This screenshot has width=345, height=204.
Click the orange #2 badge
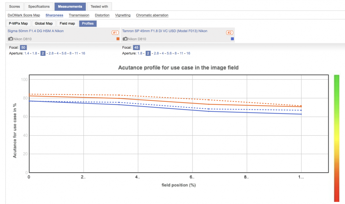coord(229,32)
